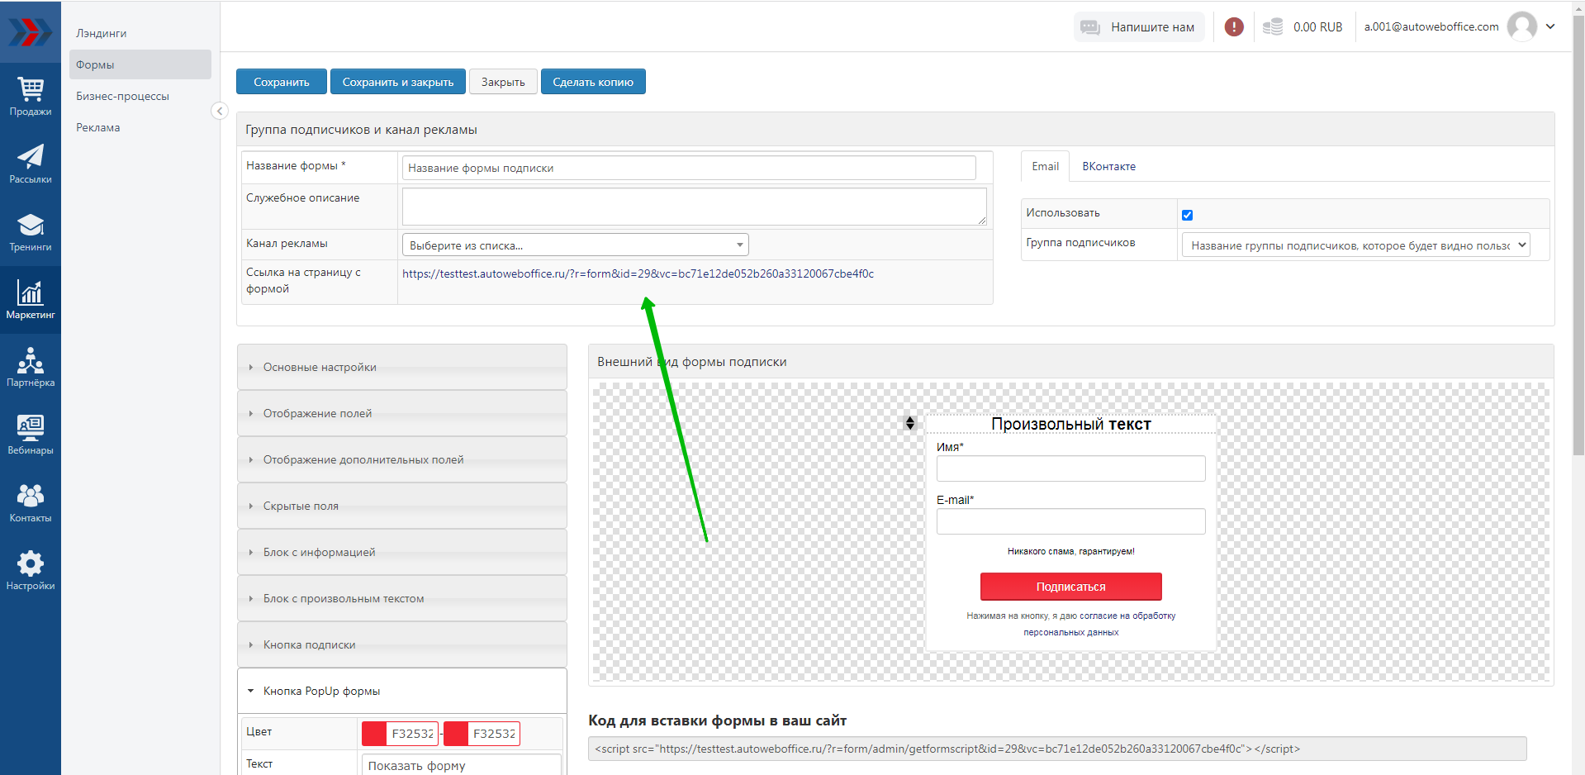Uncheck the Использовать checkbox
The height and width of the screenshot is (775, 1585).
click(1187, 215)
